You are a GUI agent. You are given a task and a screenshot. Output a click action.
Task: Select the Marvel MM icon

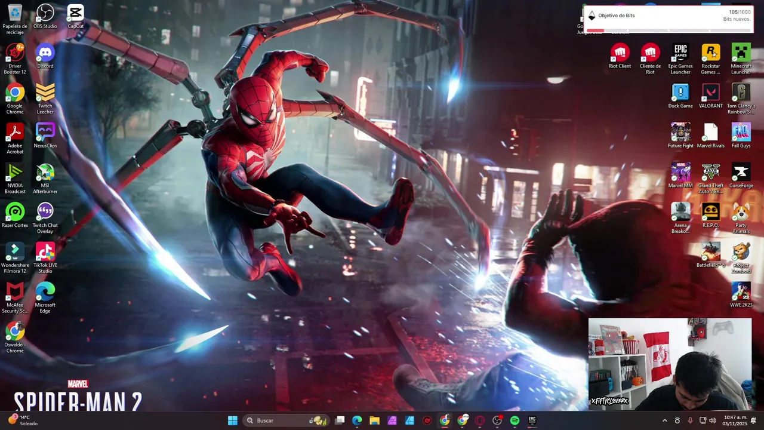click(x=680, y=176)
